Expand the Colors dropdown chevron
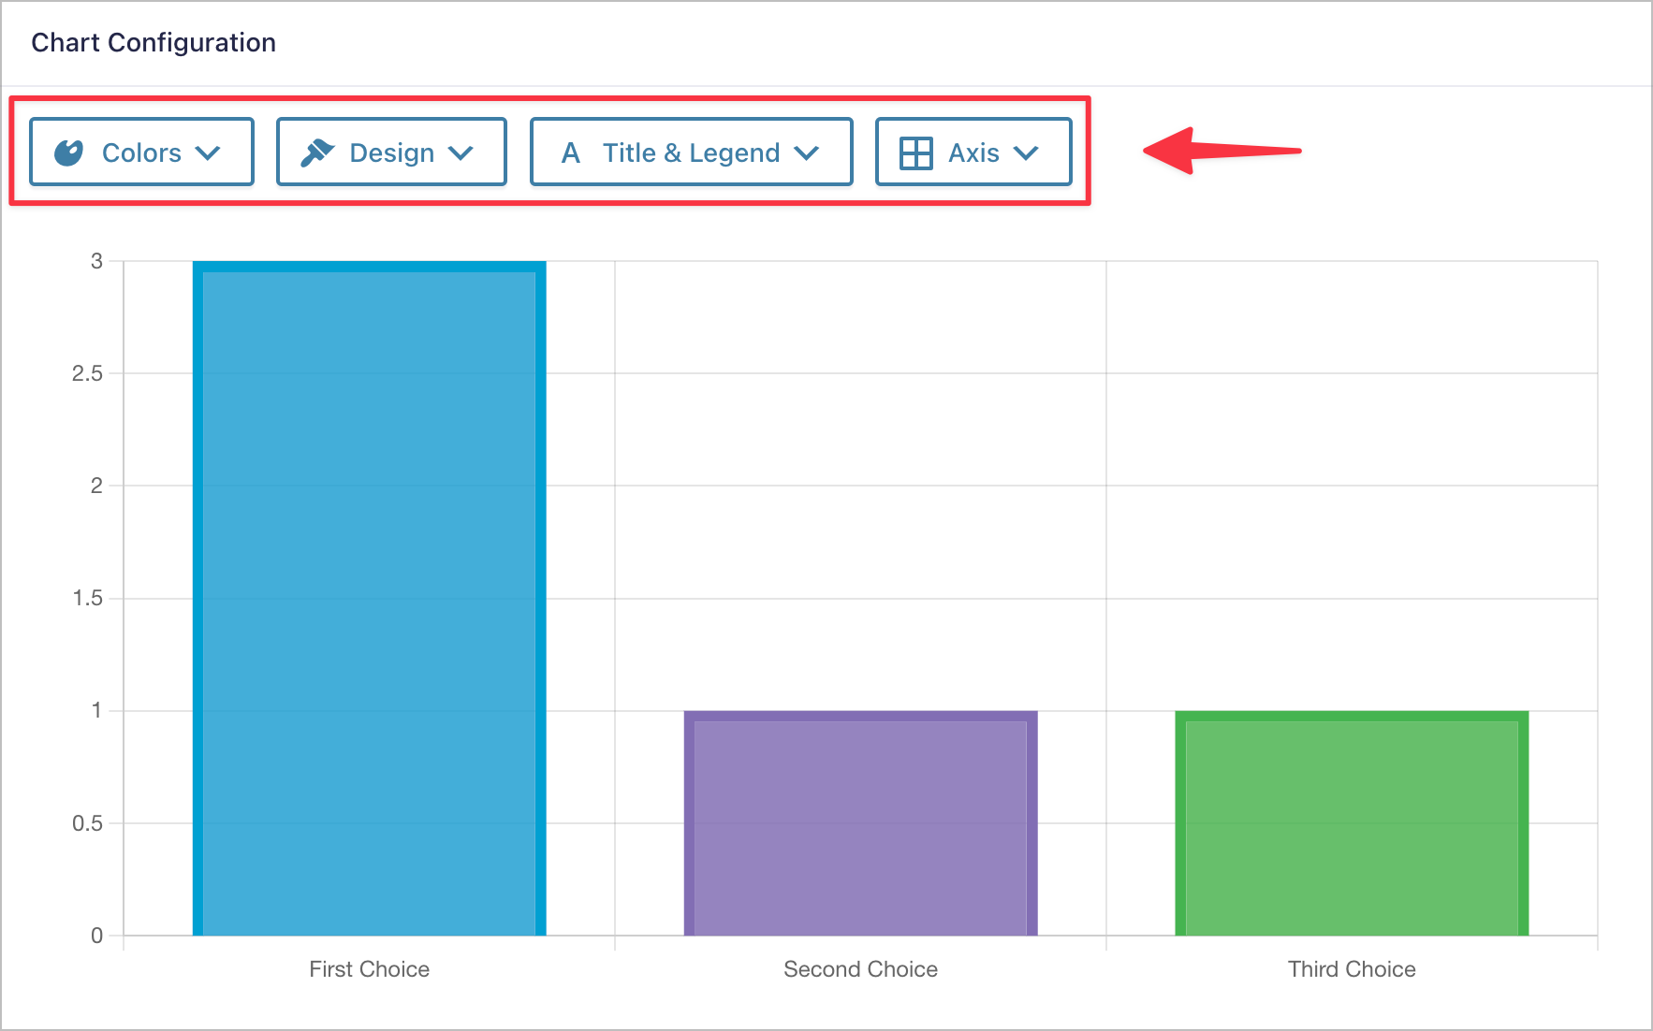 click(x=208, y=153)
